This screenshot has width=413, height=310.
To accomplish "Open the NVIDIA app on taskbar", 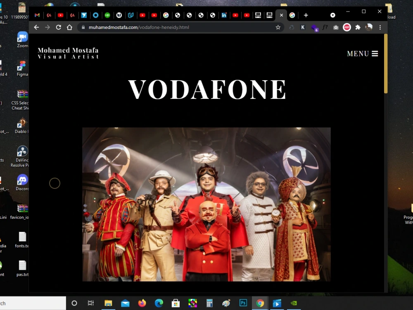I will (294, 303).
